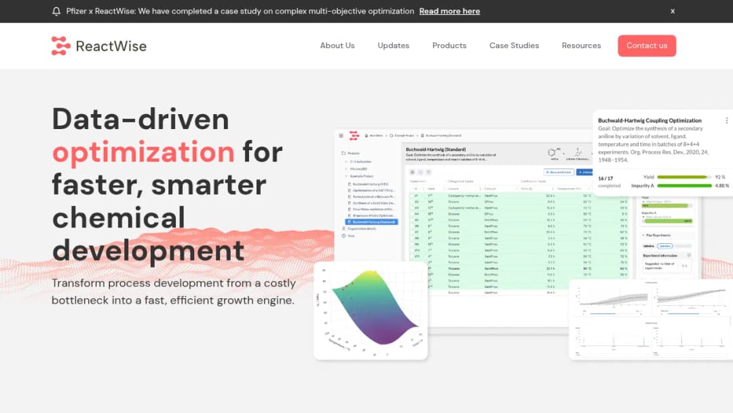Click the ReactWise logo

point(98,46)
